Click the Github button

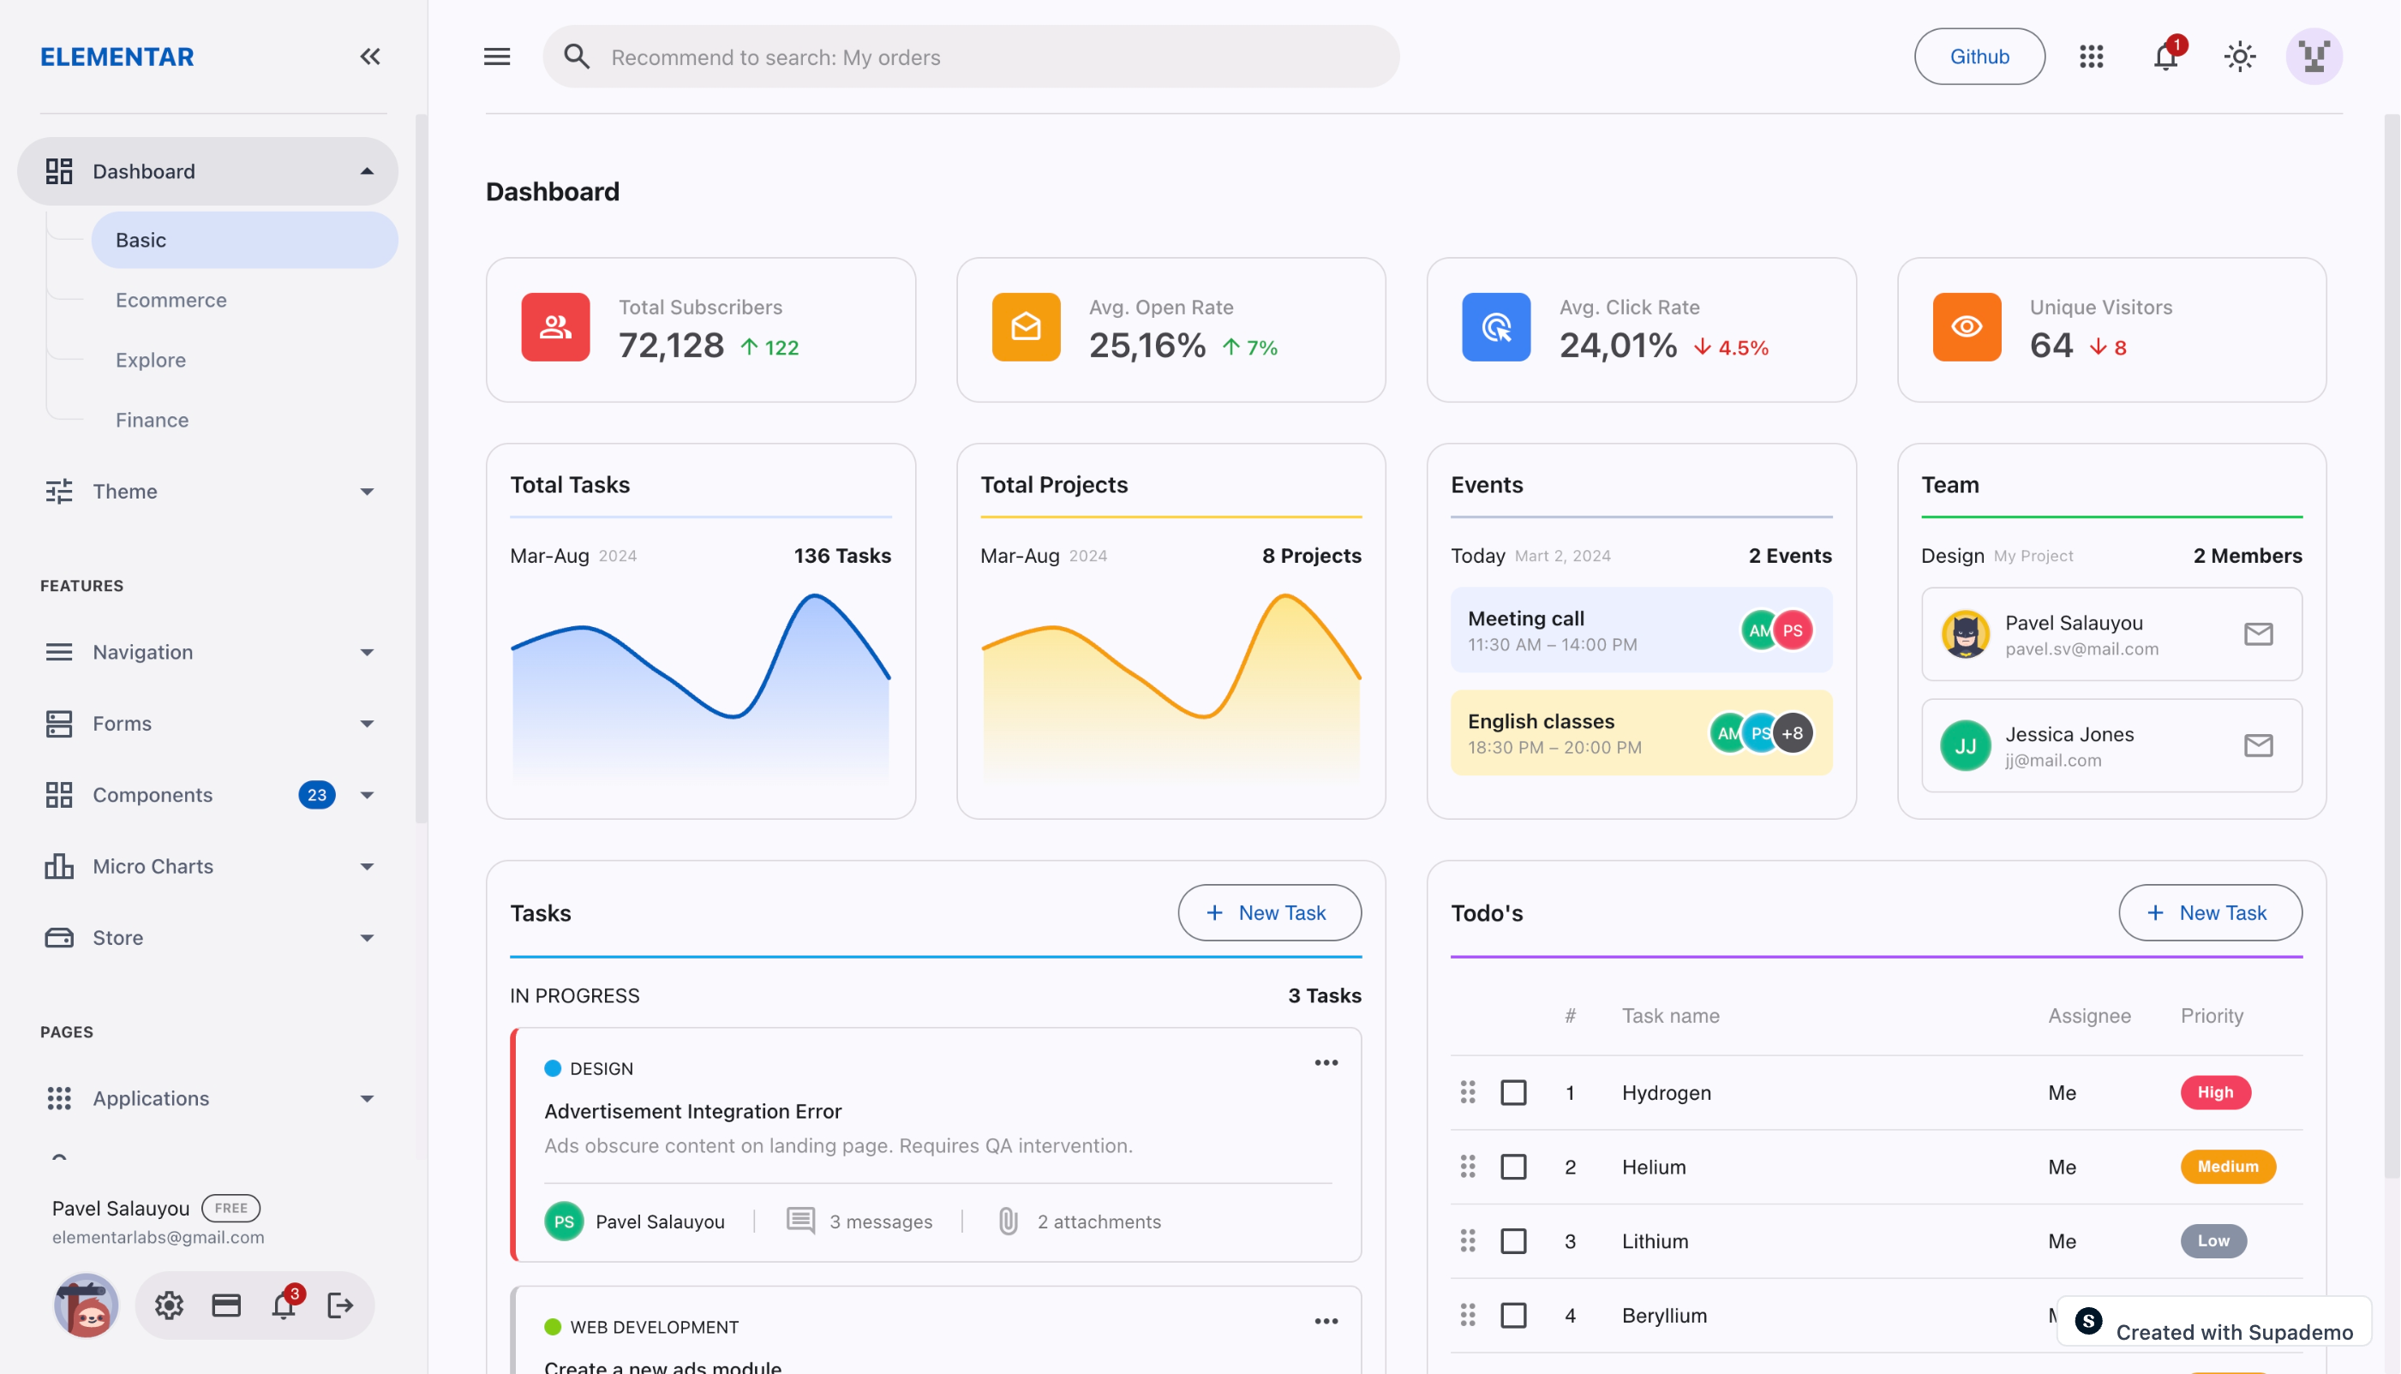click(1979, 57)
